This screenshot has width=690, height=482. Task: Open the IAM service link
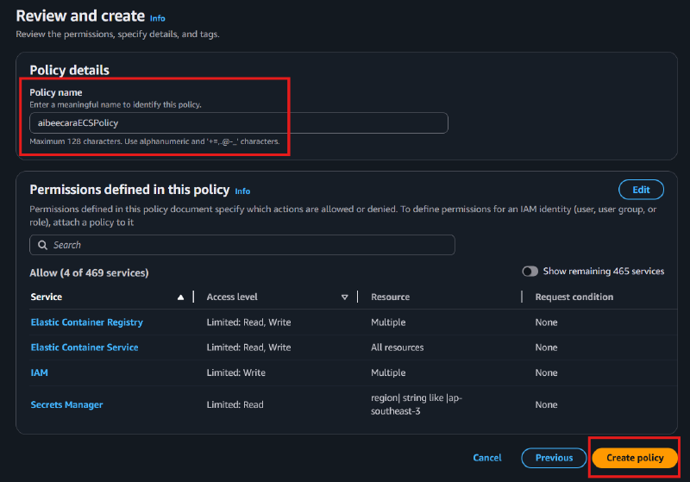39,373
